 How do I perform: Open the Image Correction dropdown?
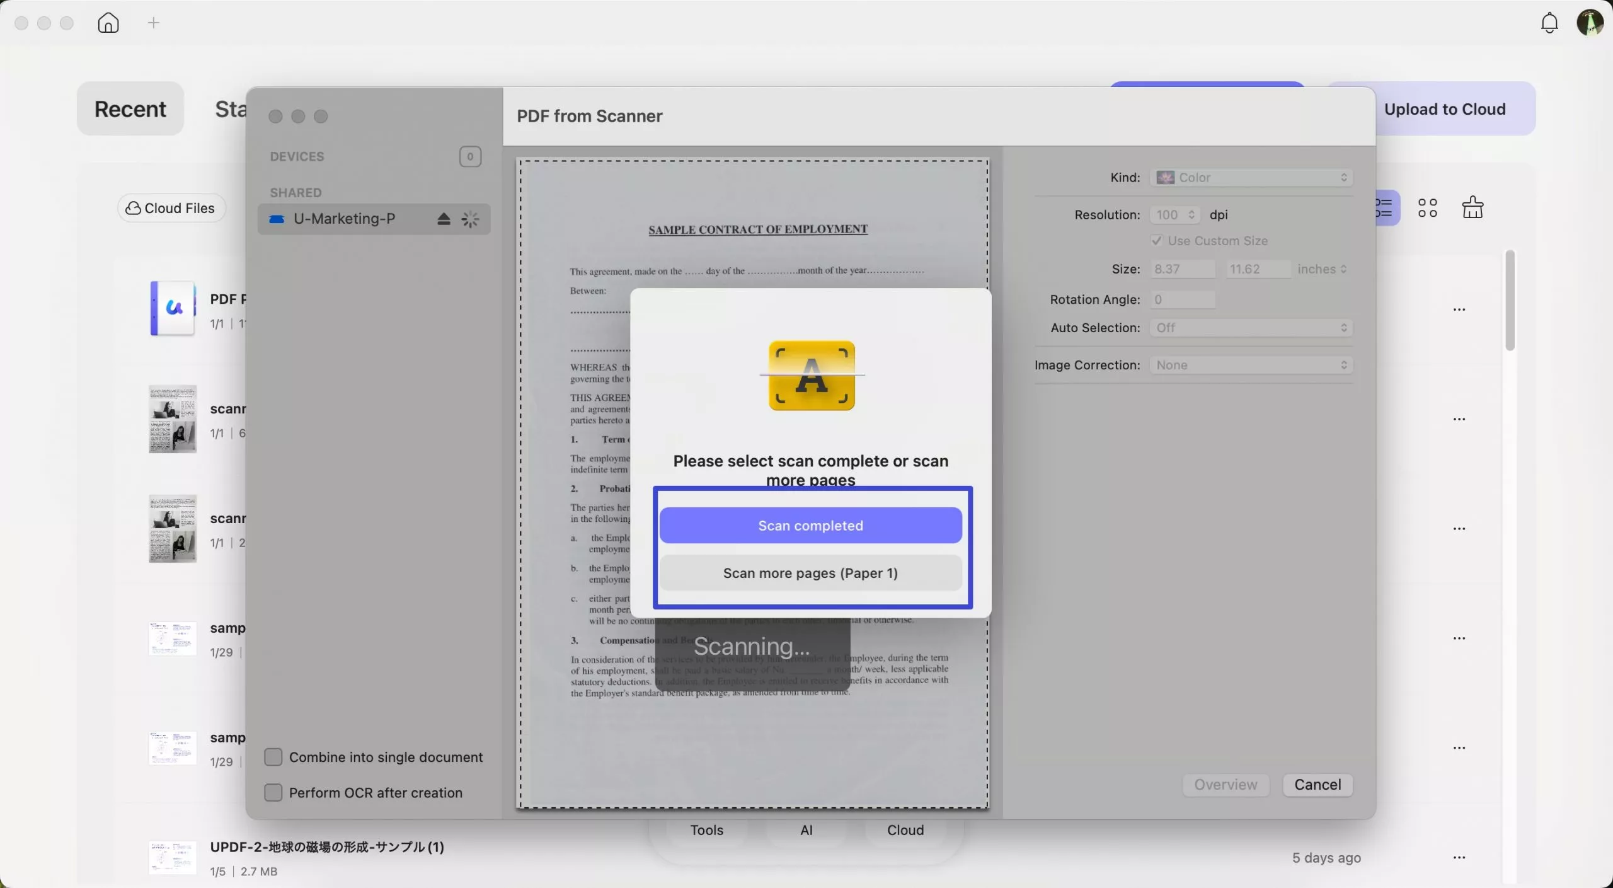1251,365
